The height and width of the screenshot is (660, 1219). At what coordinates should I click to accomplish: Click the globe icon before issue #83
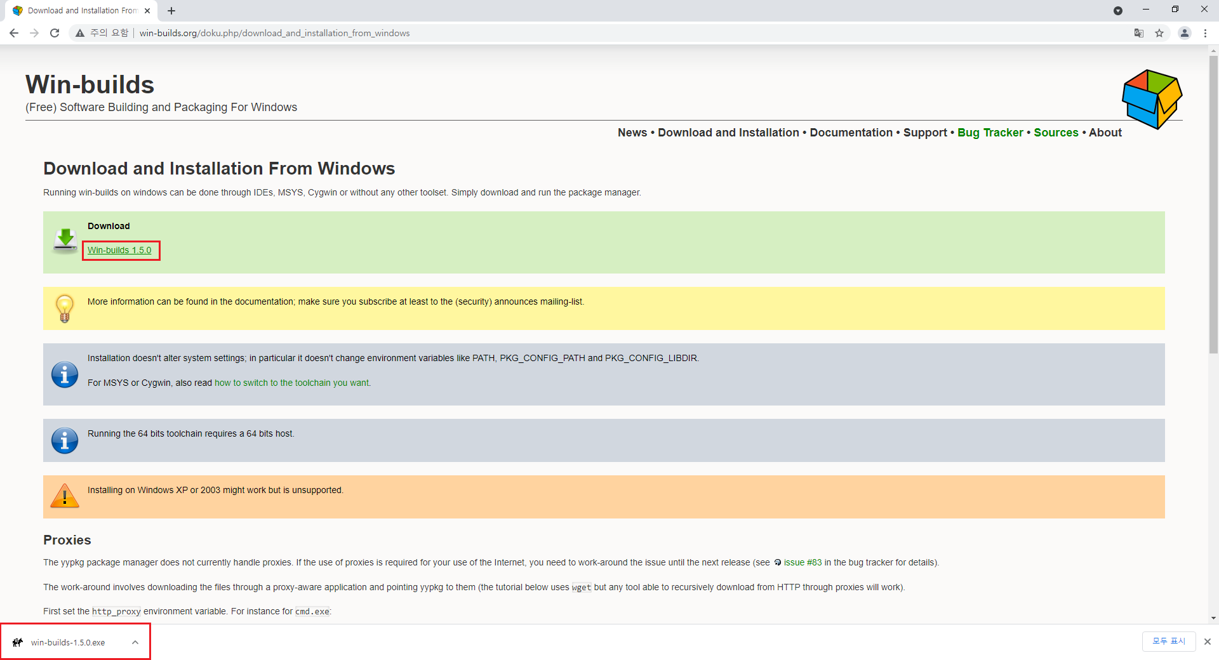[778, 562]
